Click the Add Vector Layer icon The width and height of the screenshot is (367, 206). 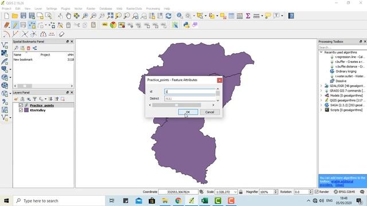tap(5, 45)
